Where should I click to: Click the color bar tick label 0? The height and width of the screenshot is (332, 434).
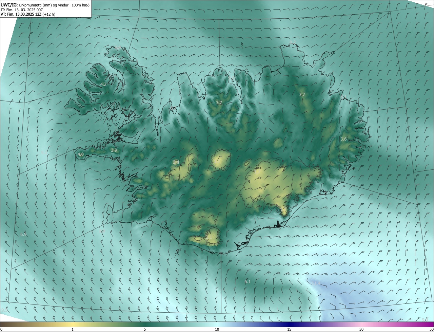coord(1,329)
